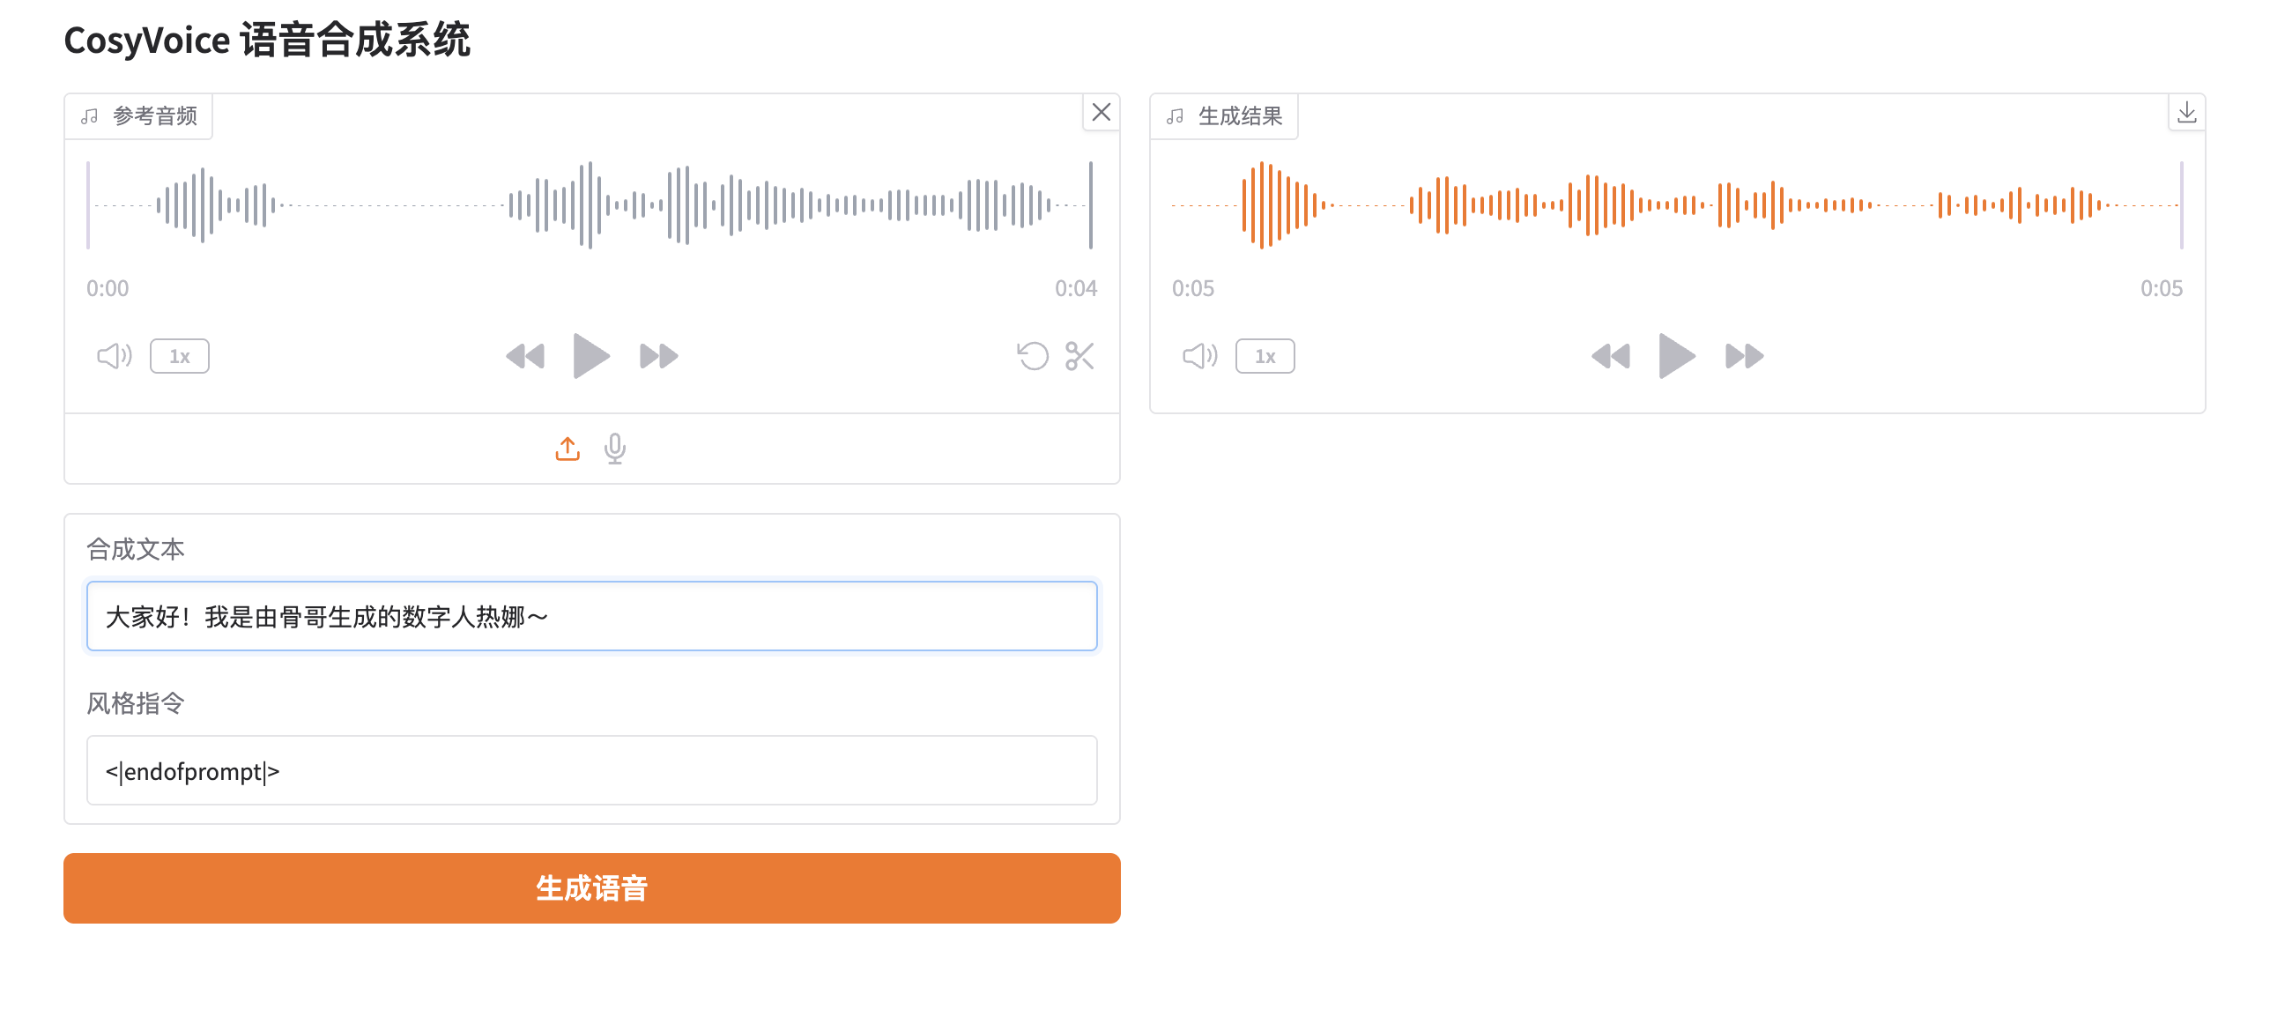
Task: Download the generated result audio
Action: [x=2186, y=113]
